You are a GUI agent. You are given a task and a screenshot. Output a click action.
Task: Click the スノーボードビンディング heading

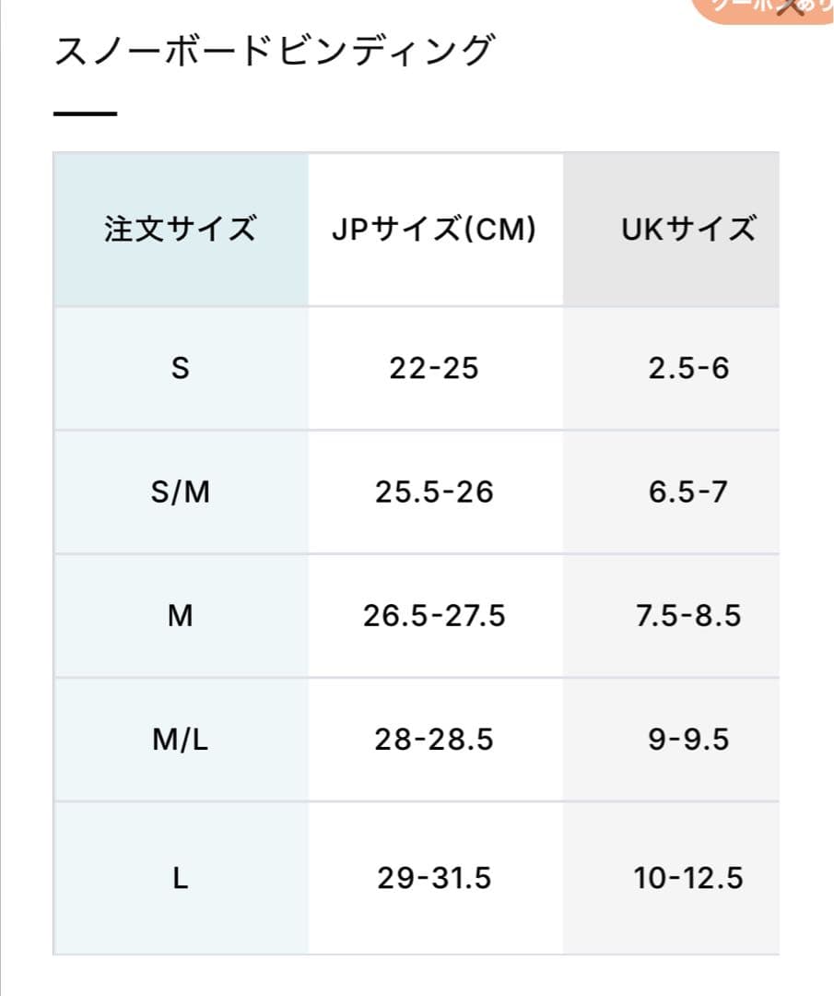pyautogui.click(x=273, y=52)
